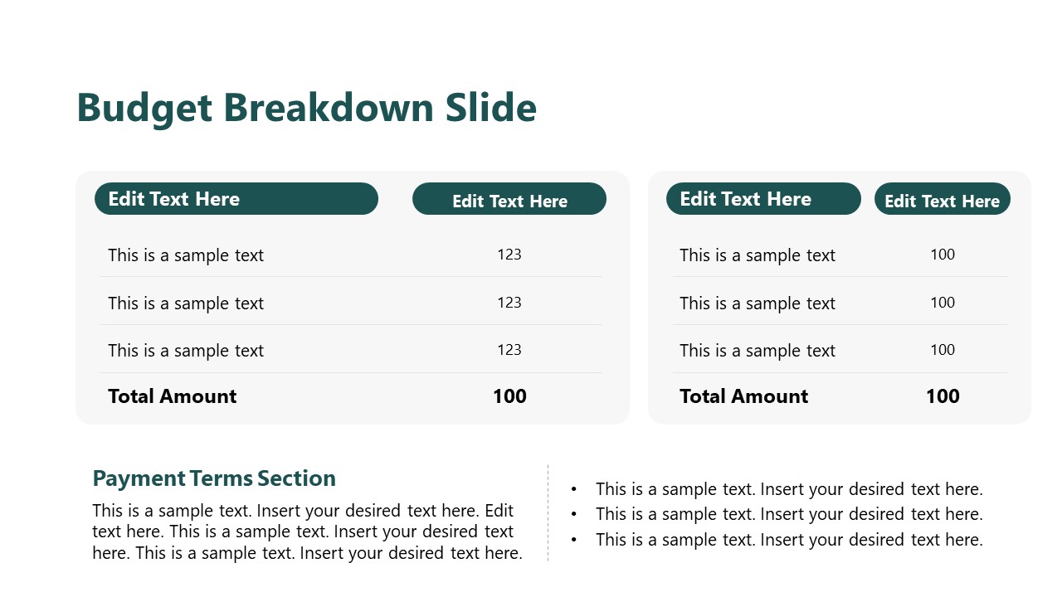Select the wide Edit Text Here header in left table
Image resolution: width=1062 pixels, height=597 pixels.
click(x=236, y=199)
